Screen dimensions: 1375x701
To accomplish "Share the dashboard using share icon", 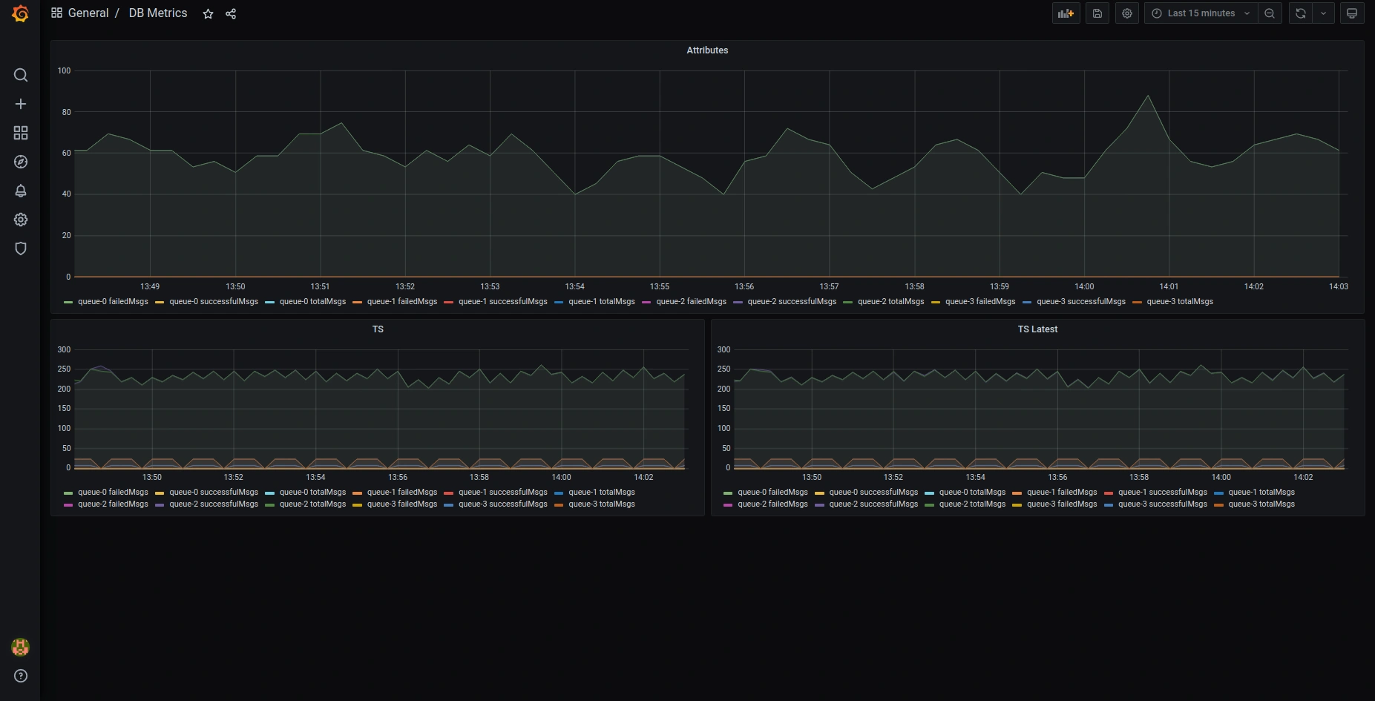I will coord(231,14).
